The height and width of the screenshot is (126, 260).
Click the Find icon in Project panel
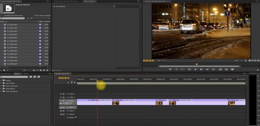[x=38, y=70]
